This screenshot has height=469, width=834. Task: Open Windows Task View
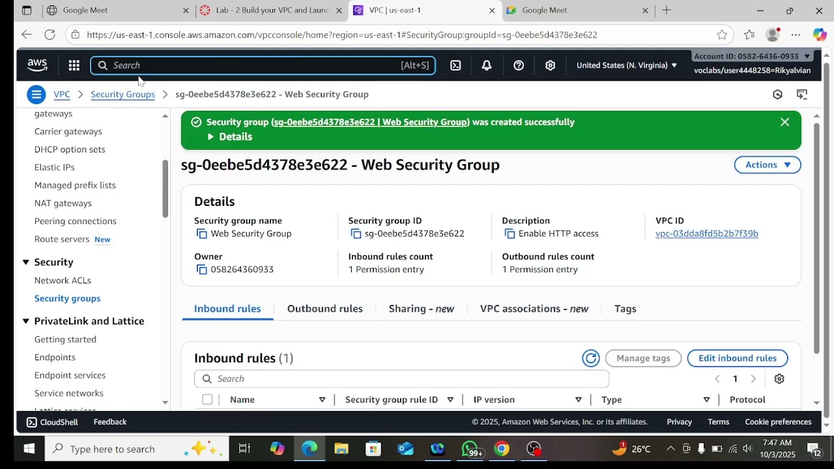244,449
